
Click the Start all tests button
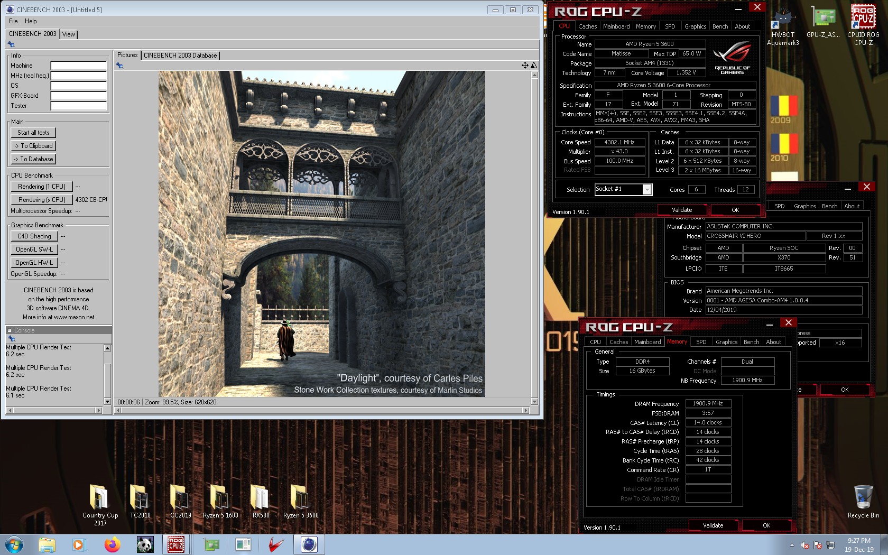[x=33, y=133]
